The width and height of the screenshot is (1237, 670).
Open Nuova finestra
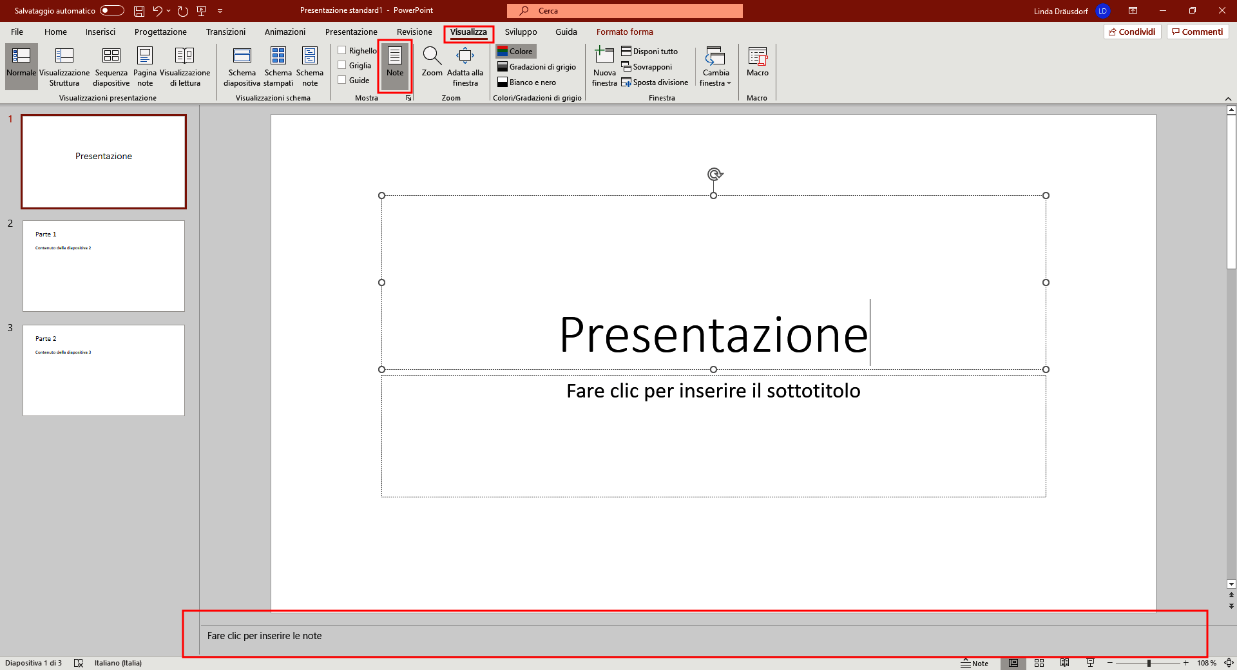point(604,66)
